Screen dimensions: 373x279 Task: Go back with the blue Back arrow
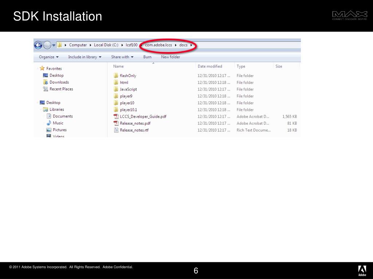[x=38, y=45]
